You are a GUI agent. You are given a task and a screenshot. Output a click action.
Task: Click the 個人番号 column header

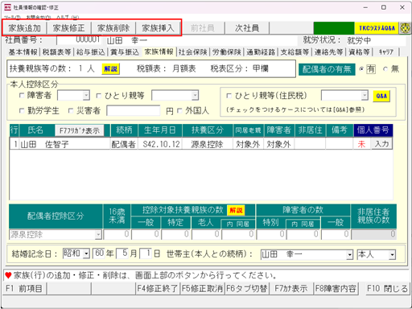pos(373,130)
